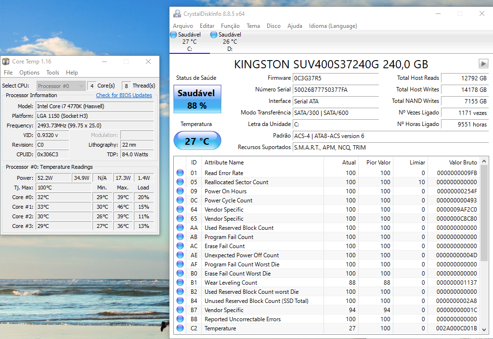493x339 pixels.
Task: Click the 27 °C temperature button
Action: pos(197,140)
